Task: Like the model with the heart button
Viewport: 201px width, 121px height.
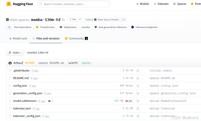Action: [x=72, y=19]
